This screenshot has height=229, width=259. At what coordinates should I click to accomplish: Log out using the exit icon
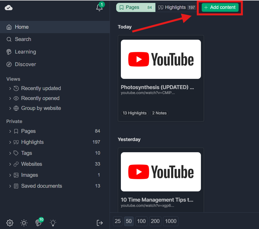point(100,222)
